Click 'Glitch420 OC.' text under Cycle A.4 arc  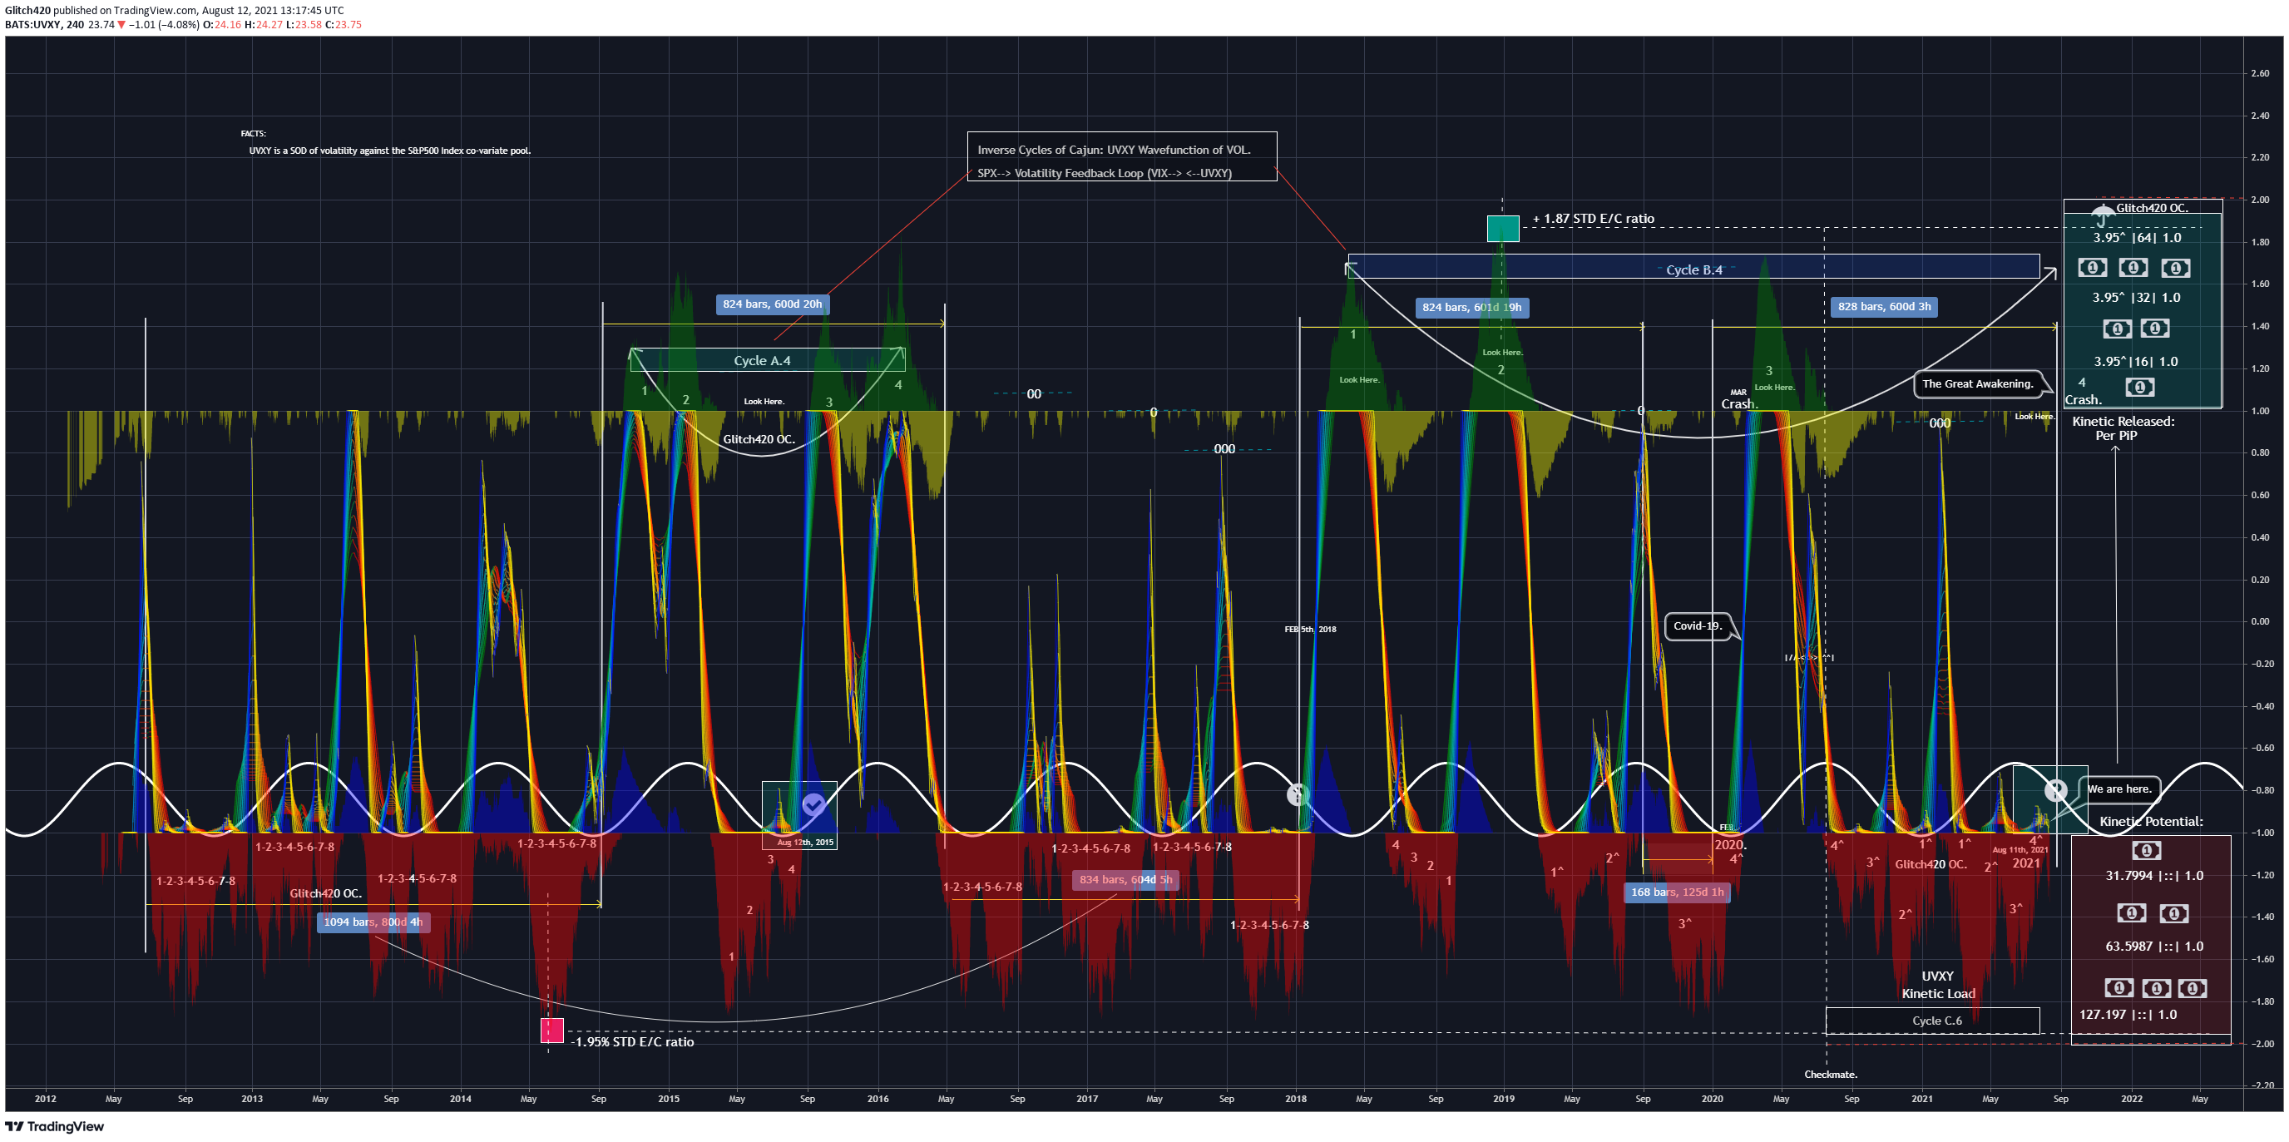point(758,439)
